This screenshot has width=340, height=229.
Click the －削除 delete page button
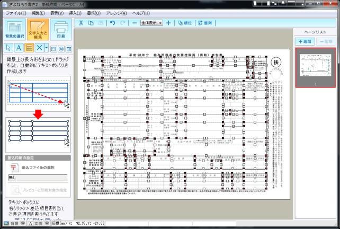tap(326, 41)
